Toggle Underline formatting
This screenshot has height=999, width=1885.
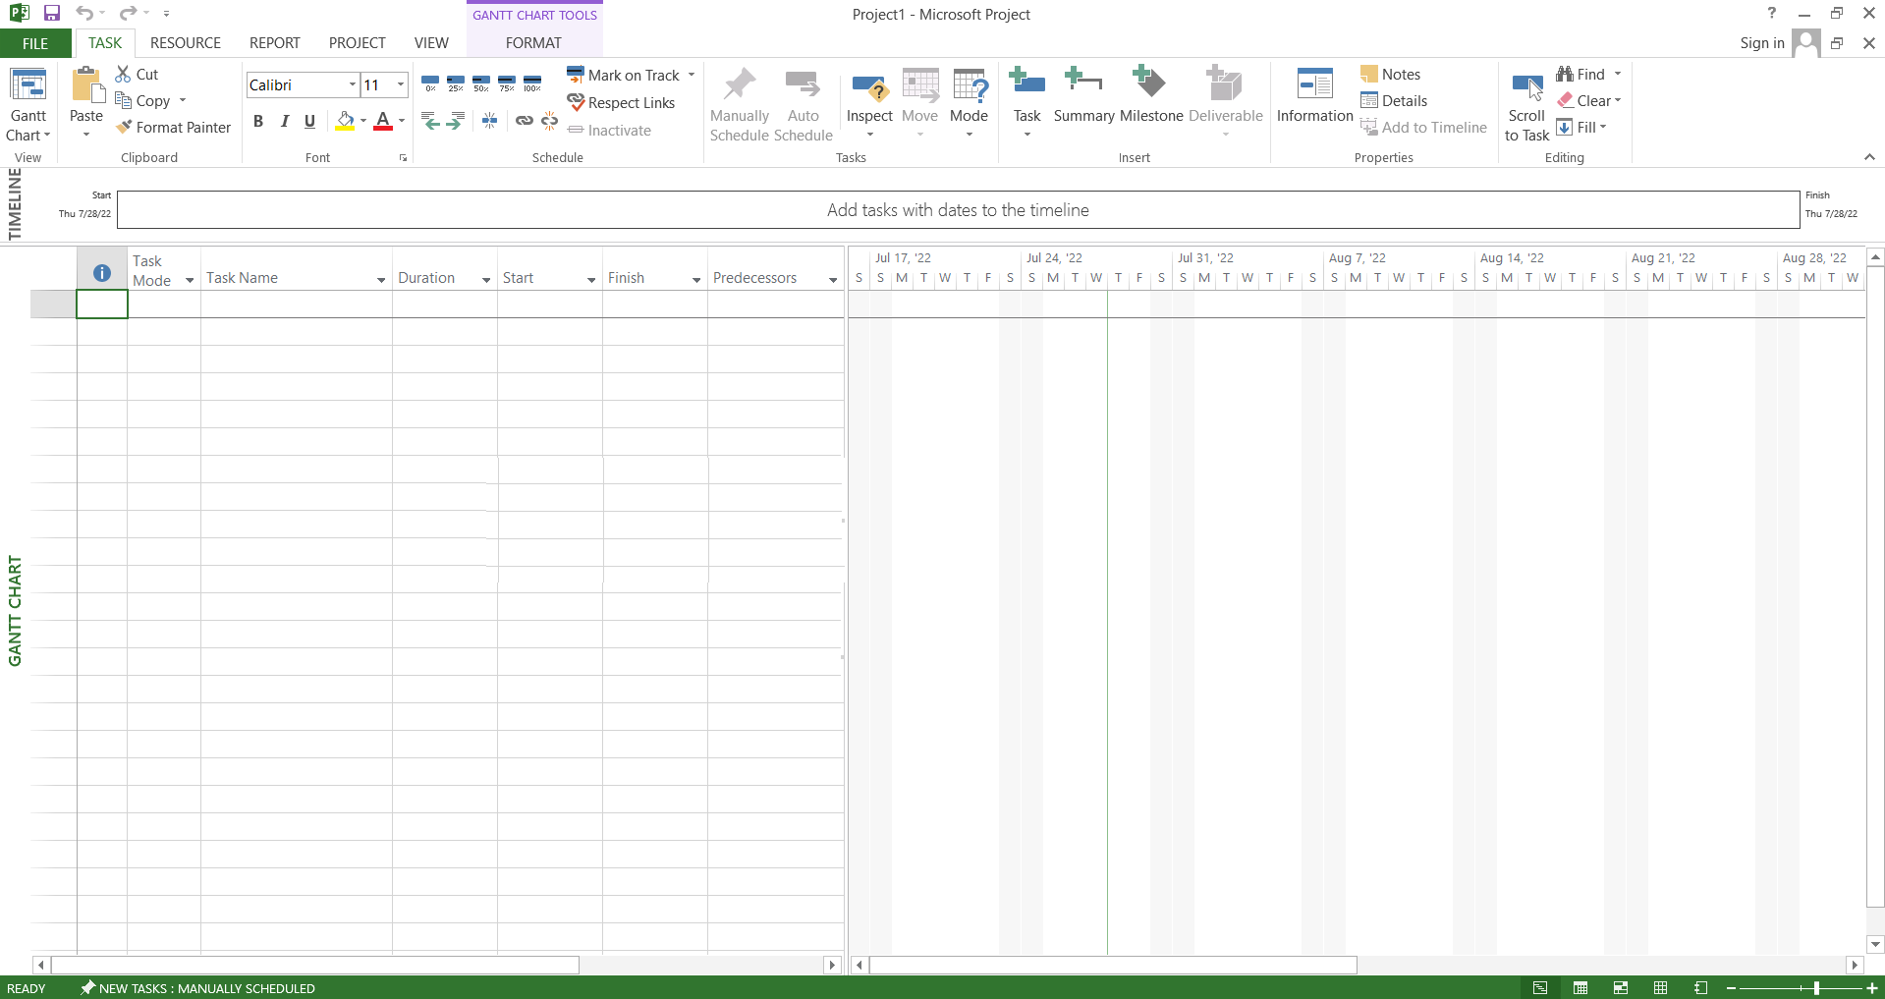309,121
